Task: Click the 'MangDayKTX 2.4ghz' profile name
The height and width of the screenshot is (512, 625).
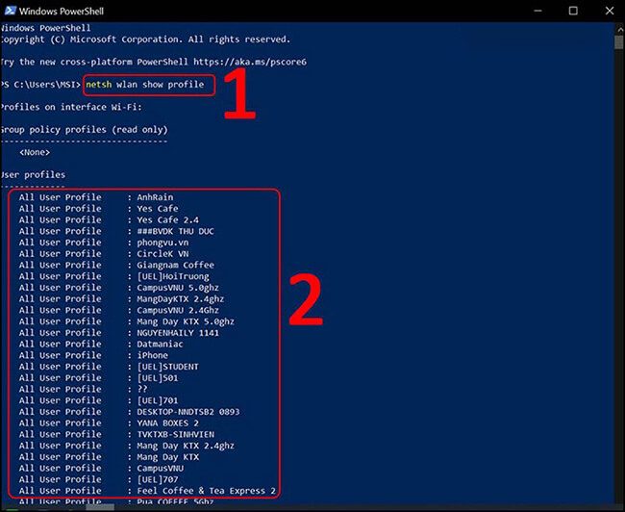Action: 180,299
